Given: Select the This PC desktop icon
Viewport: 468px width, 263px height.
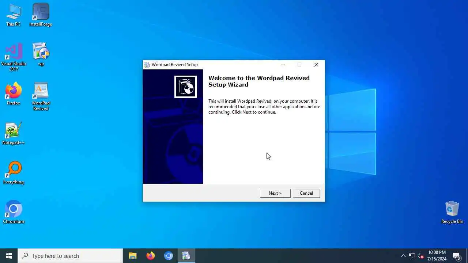Looking at the screenshot, I should [x=14, y=15].
